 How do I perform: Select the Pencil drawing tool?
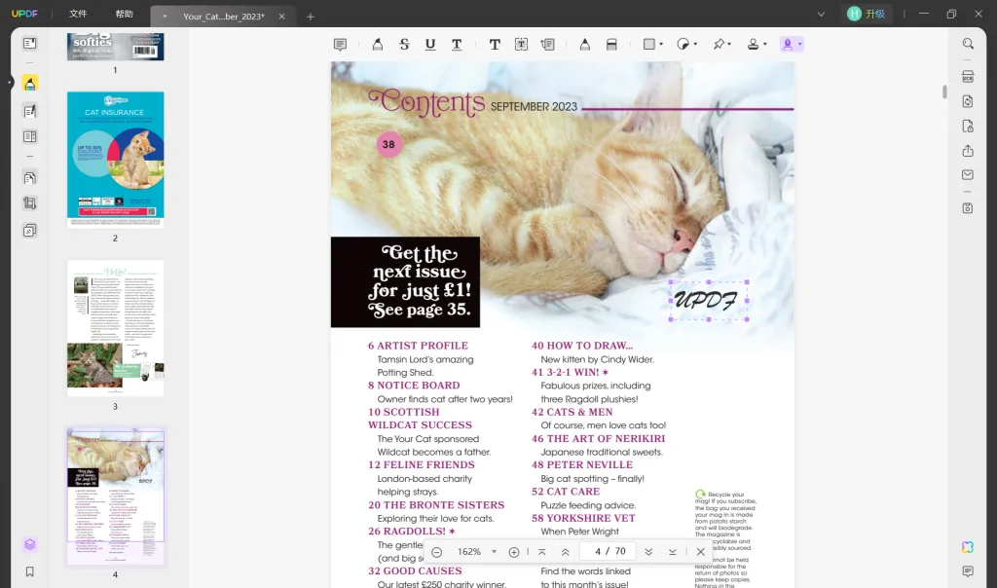click(x=585, y=44)
